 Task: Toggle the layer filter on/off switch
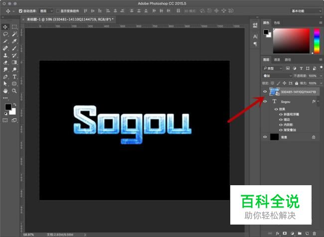(321, 68)
